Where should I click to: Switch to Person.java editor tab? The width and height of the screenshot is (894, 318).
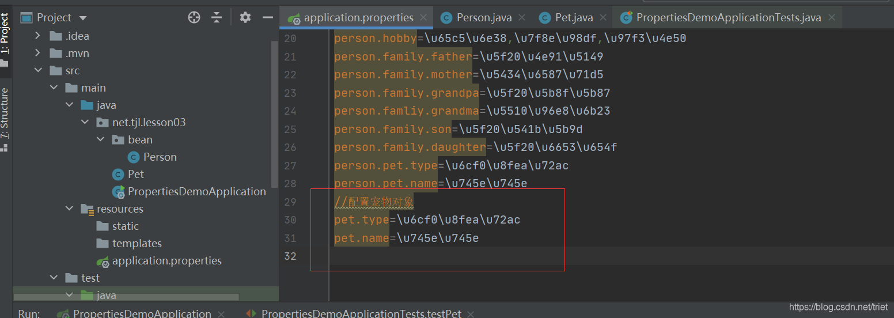point(484,17)
